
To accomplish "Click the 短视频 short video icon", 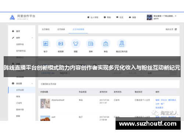I will [61, 44].
